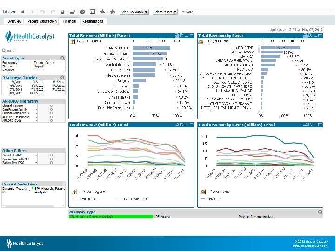Select Provider Revenue Analysis type
335x251 pixels.
coord(256,217)
